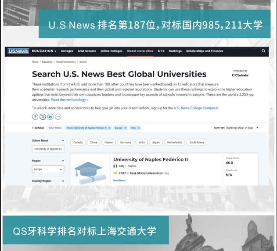Click the Search breadcrumb link
Viewport: 277px width, 251px height.
[x=83, y=62]
